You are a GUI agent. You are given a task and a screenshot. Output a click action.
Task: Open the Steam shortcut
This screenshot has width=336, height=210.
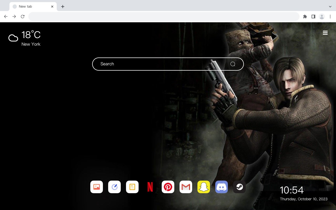(x=239, y=187)
